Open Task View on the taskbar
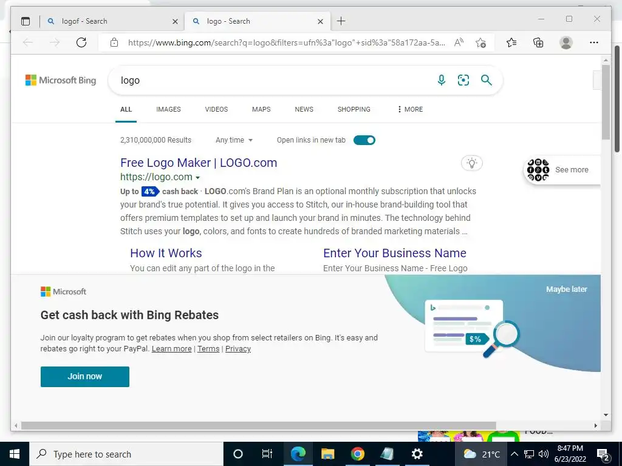The width and height of the screenshot is (622, 466). pos(267,454)
